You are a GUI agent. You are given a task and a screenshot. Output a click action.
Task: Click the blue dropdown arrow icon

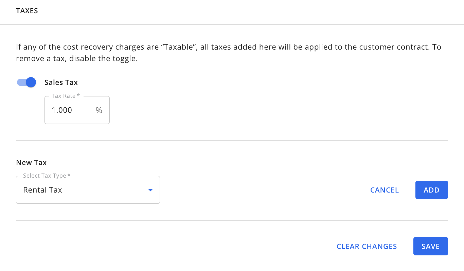pos(150,190)
